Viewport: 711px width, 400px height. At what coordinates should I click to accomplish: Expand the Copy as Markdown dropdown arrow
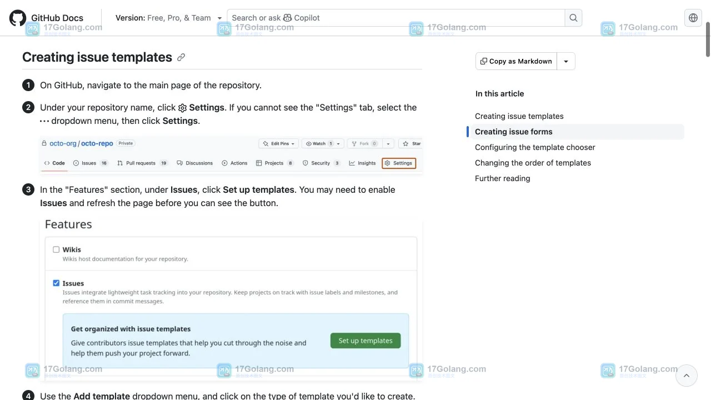point(566,61)
